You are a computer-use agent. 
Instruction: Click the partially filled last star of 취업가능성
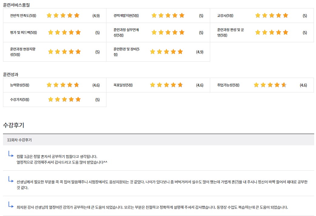click(284, 85)
